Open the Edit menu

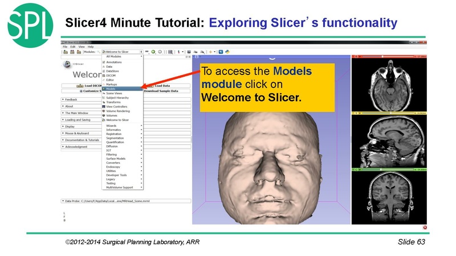(73, 47)
